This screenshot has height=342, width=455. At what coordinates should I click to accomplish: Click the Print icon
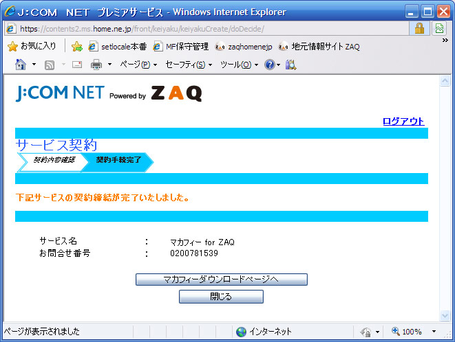point(96,65)
